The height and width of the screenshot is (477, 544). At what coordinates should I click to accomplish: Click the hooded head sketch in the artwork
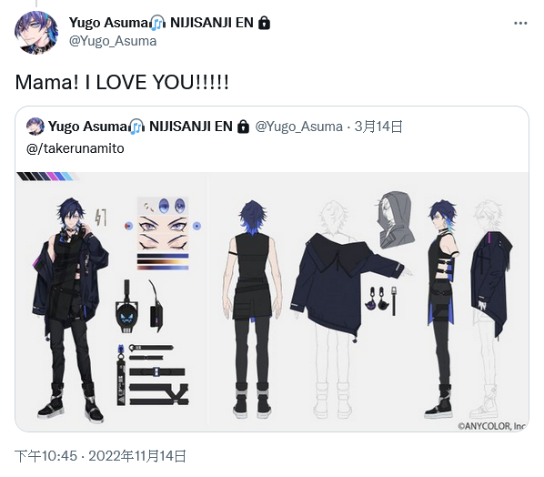[396, 219]
